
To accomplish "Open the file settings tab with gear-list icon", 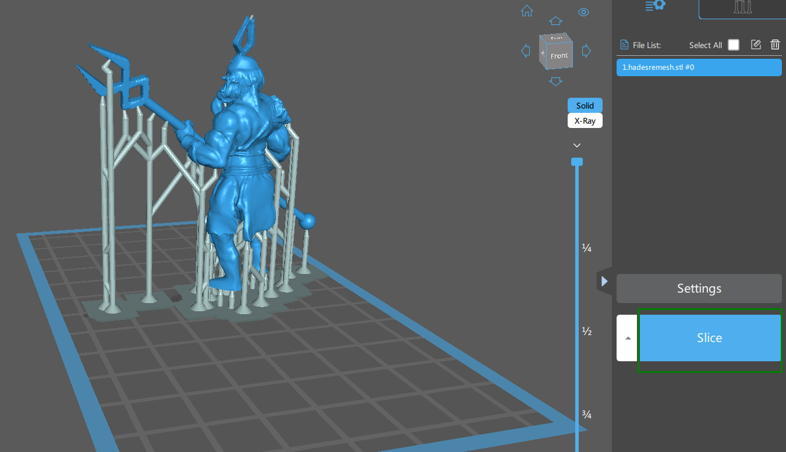I will [x=656, y=6].
